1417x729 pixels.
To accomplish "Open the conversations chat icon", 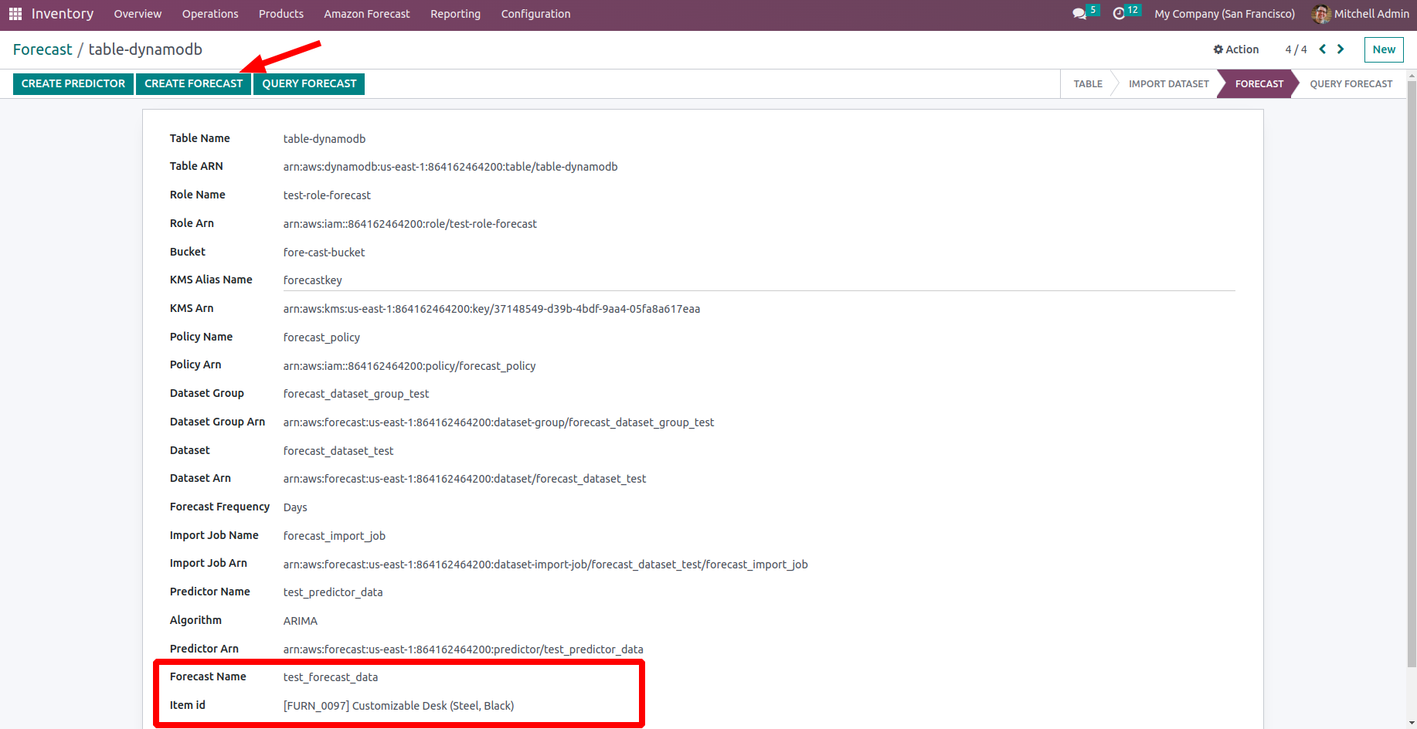I will click(x=1079, y=14).
